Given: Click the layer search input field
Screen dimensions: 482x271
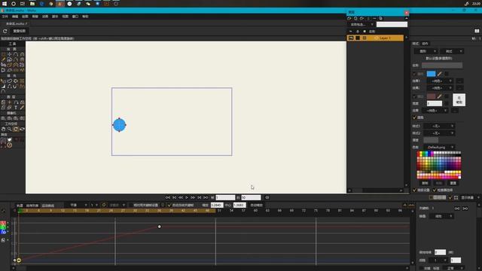Looking at the screenshot, I should point(392,25).
